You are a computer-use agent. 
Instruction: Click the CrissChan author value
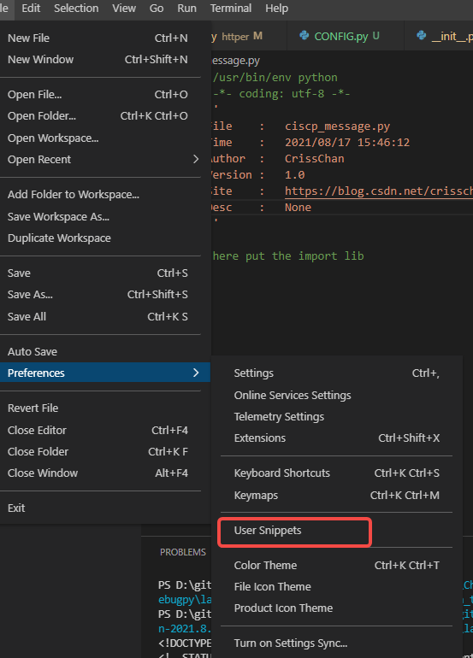click(x=314, y=159)
